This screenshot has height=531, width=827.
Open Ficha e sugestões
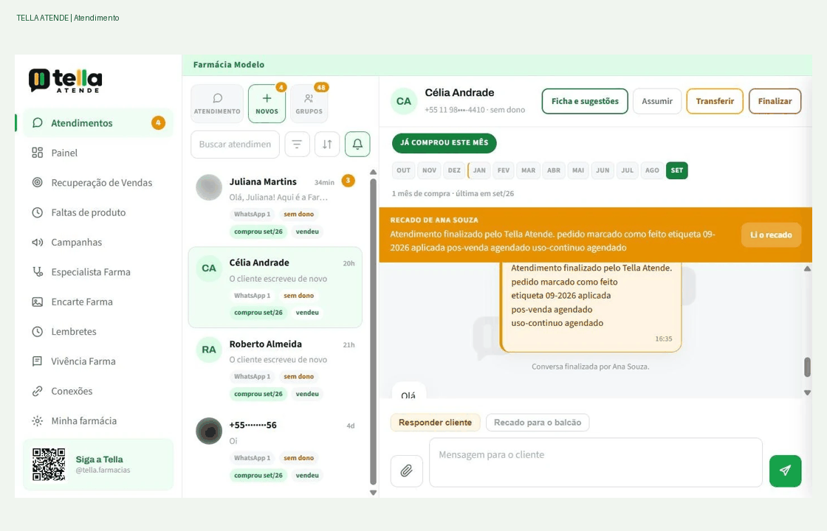[x=585, y=101]
